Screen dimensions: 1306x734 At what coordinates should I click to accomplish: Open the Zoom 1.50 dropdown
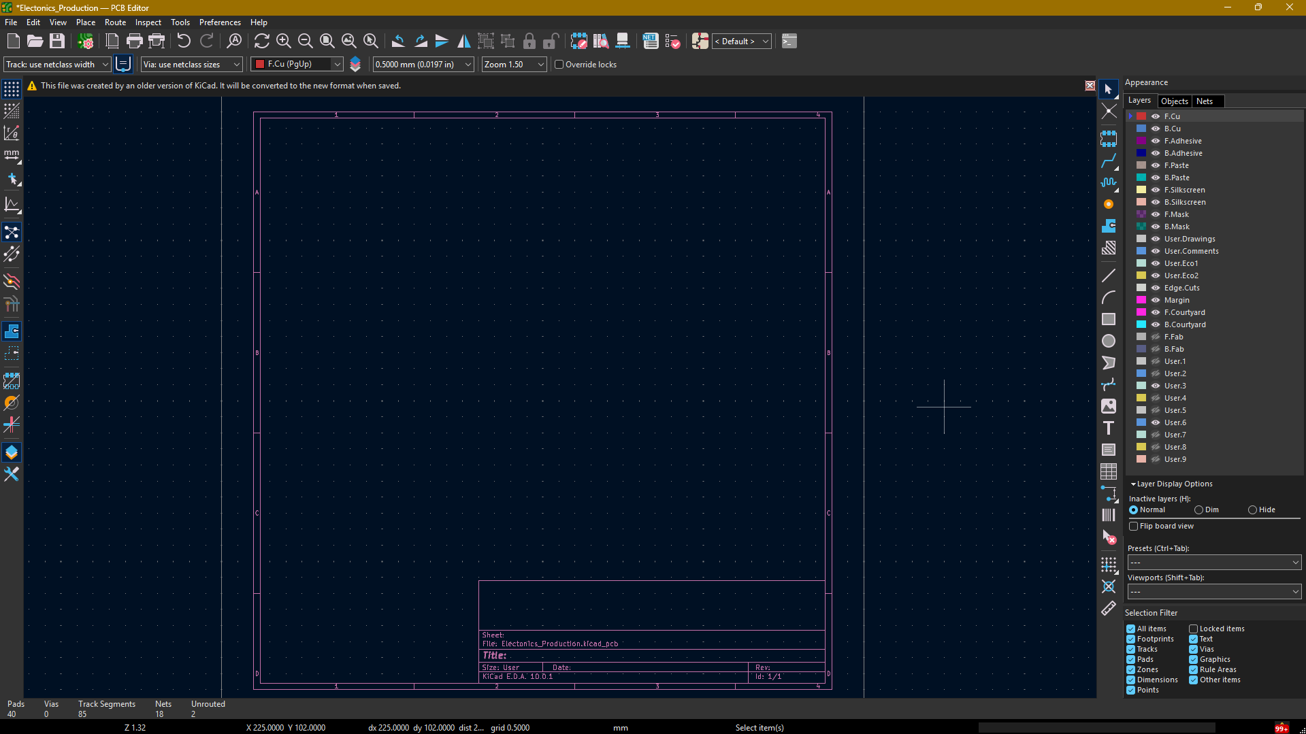pos(514,65)
